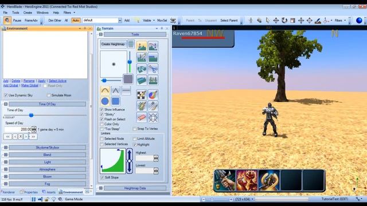Open the Windows menu
The width and height of the screenshot is (367, 206).
42,13
